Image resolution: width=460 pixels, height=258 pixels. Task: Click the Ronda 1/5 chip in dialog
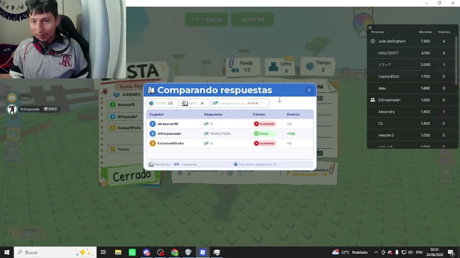click(x=162, y=103)
